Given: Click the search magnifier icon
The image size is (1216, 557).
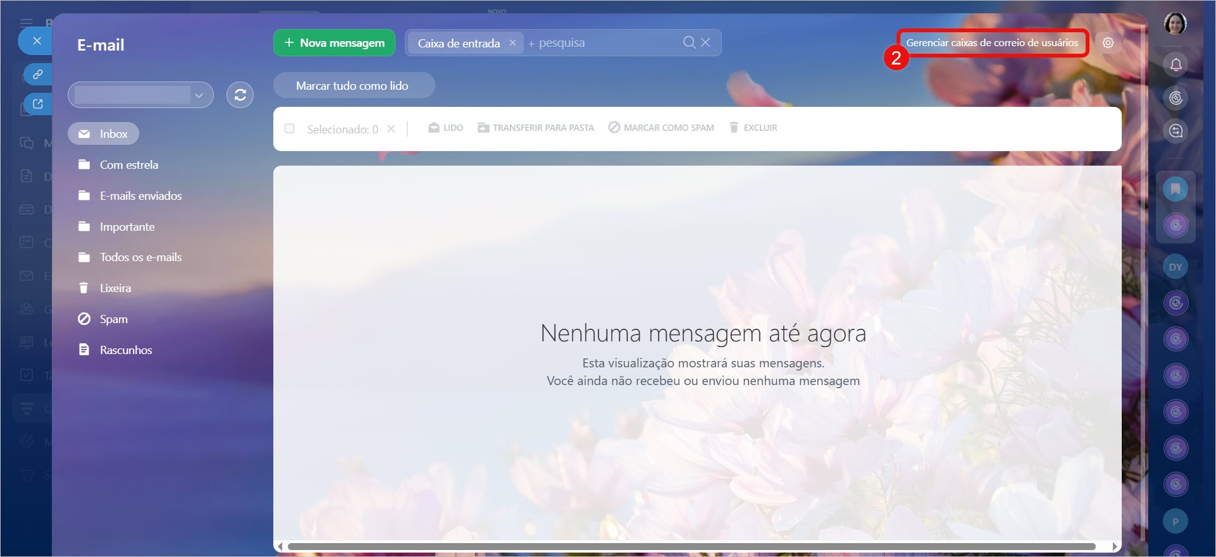Looking at the screenshot, I should click(x=689, y=42).
